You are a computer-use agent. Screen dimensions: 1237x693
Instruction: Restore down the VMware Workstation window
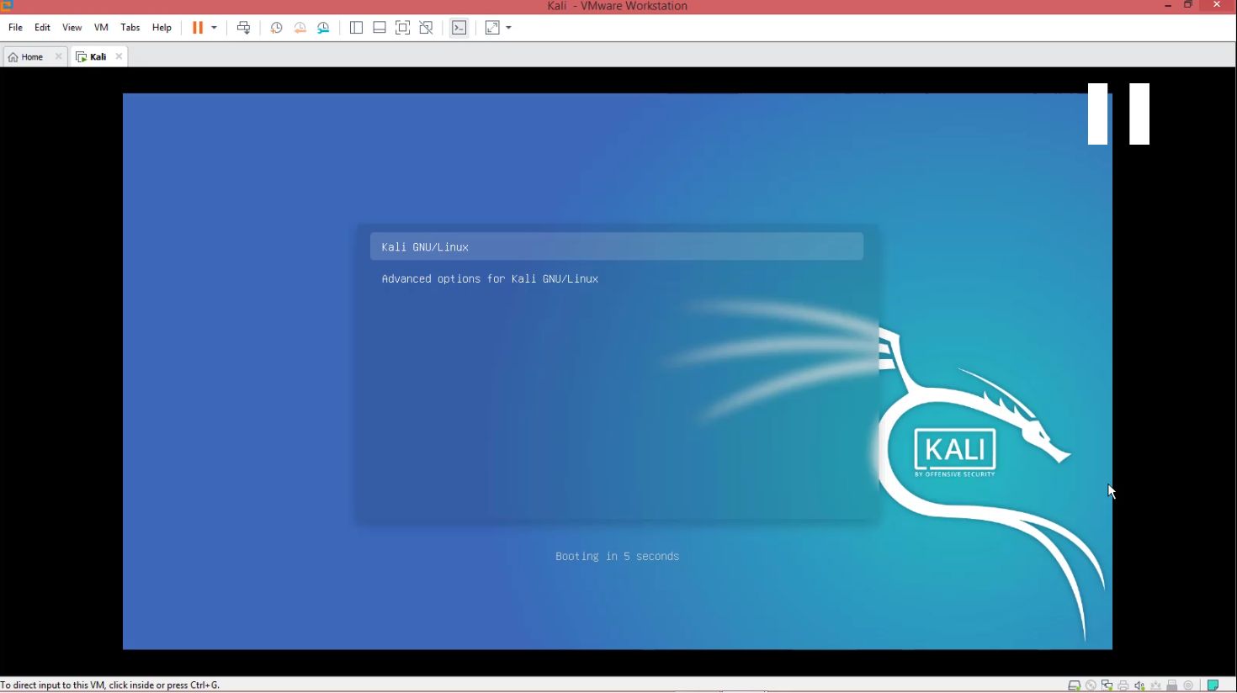coord(1188,5)
